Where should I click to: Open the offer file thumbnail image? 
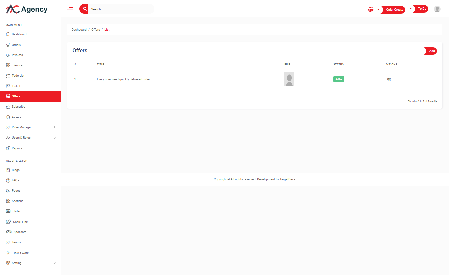(x=289, y=79)
